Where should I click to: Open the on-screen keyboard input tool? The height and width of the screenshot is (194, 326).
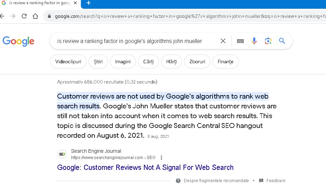pos(240,41)
